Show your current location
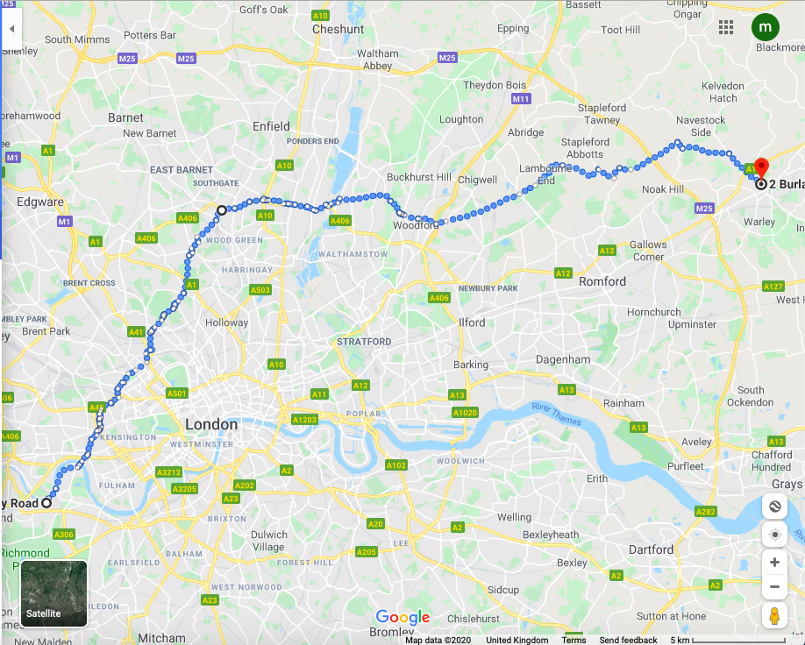 tap(774, 535)
